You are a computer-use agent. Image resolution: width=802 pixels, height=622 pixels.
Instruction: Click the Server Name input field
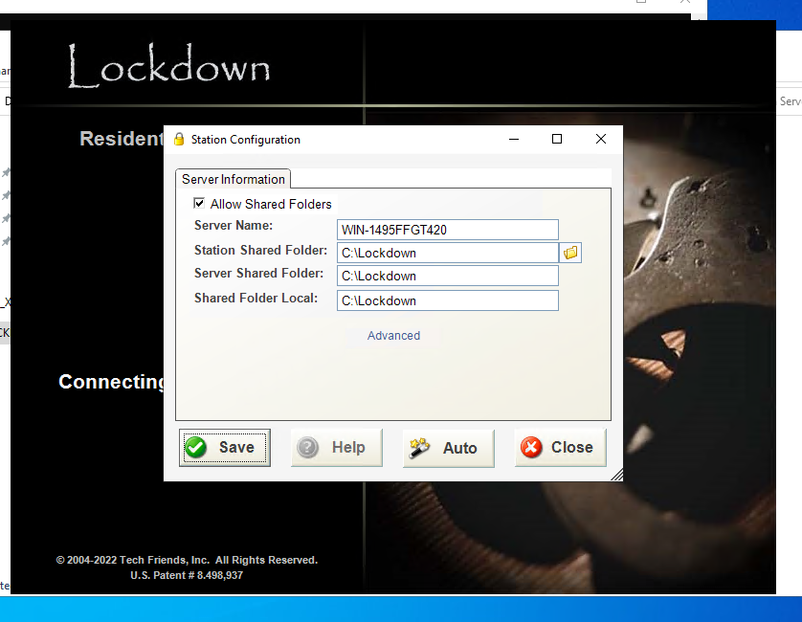[448, 230]
